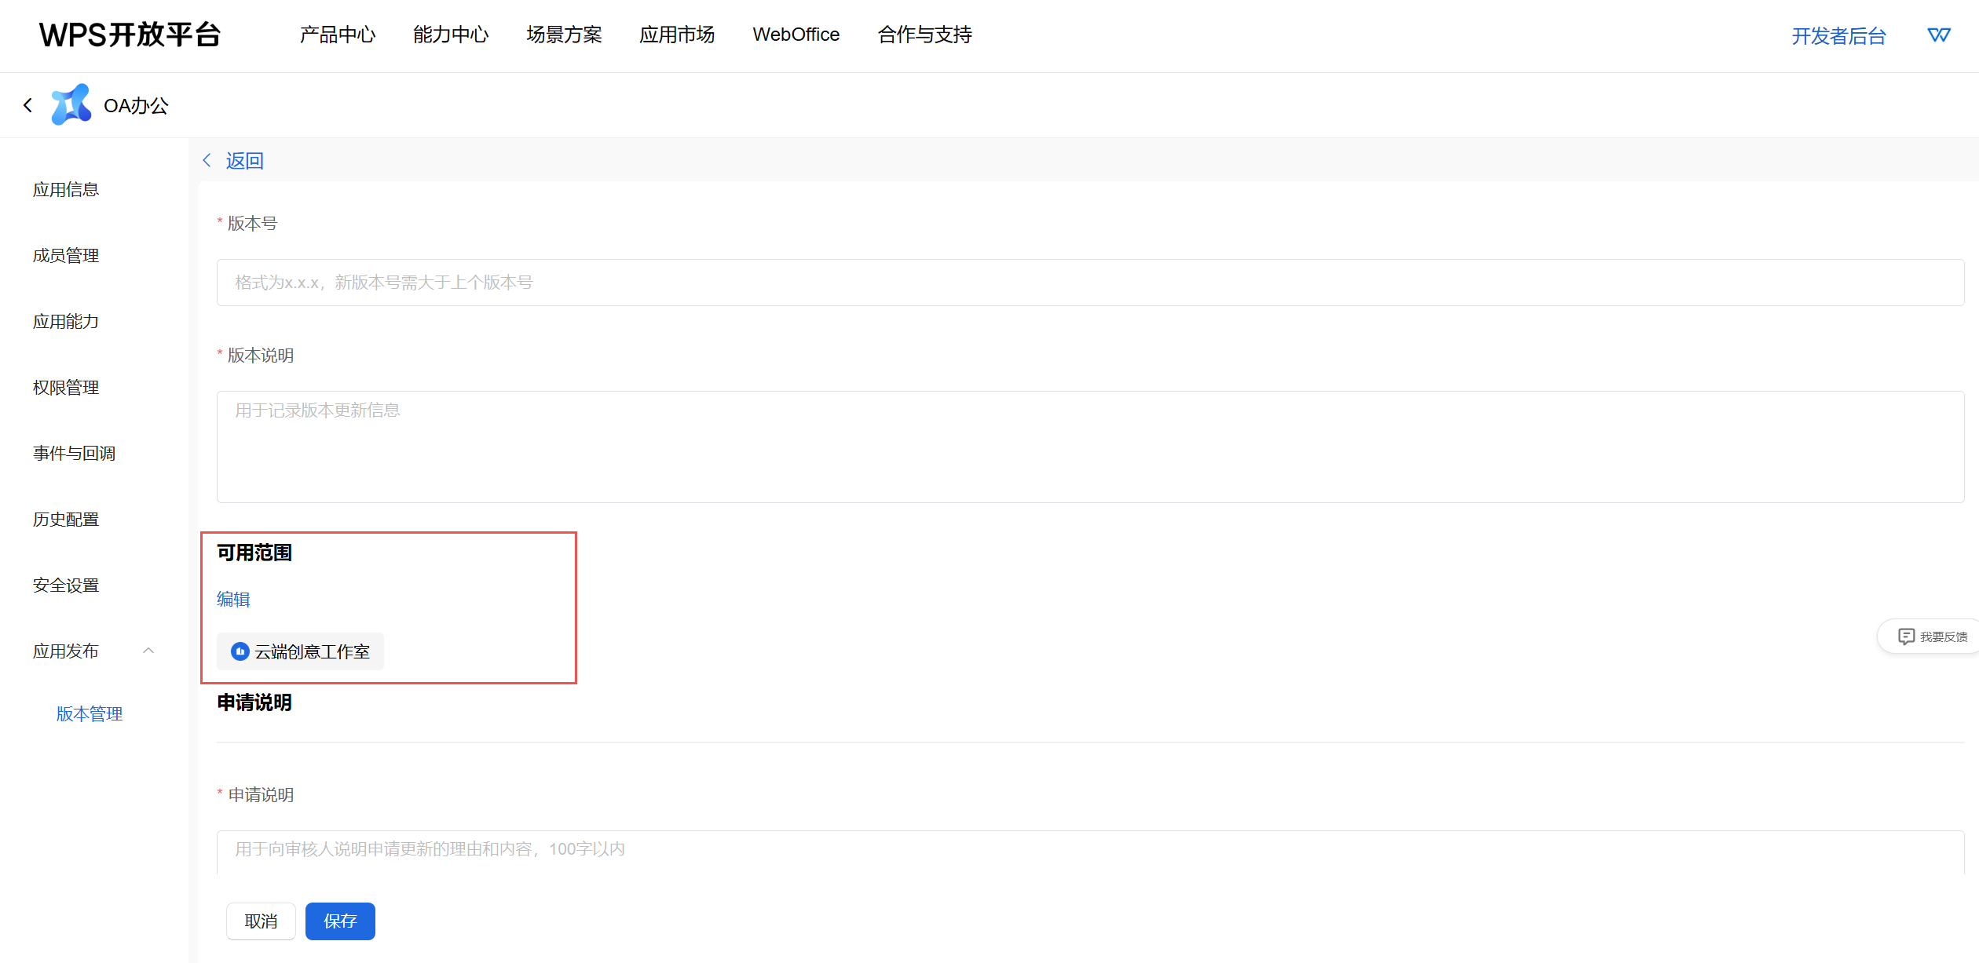Click the WPS logo icon at top right
Image resolution: width=1979 pixels, height=963 pixels.
pos(1939,35)
